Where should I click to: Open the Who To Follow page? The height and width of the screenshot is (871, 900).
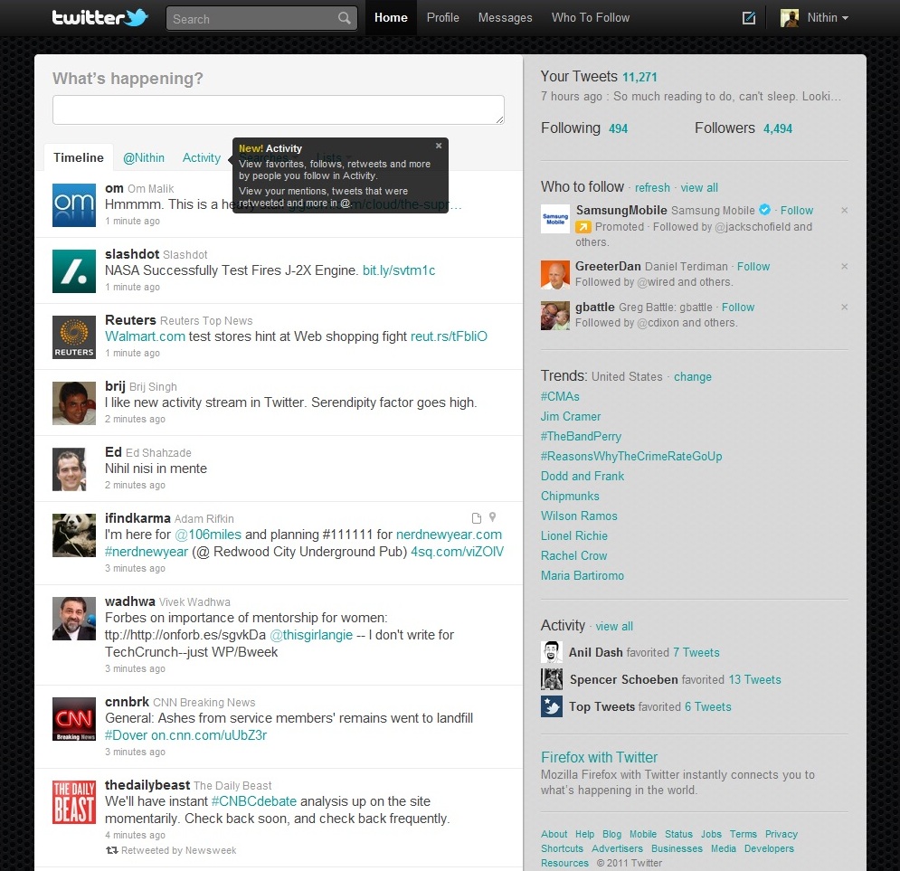(590, 18)
